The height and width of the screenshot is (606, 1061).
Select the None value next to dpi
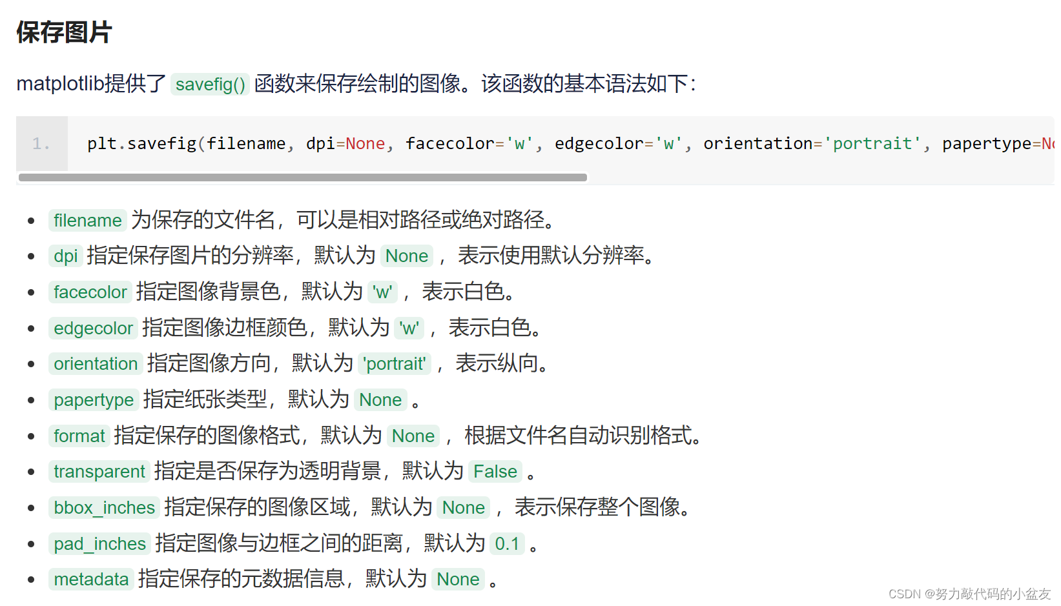click(407, 256)
